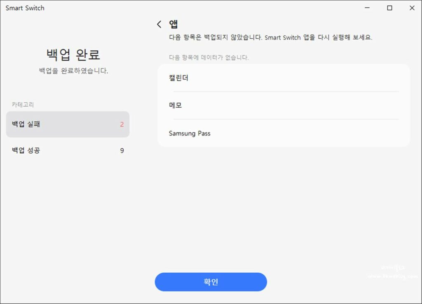Viewport: 422px width, 304px height.
Task: Maximize the Smart Switch window
Action: [x=389, y=8]
